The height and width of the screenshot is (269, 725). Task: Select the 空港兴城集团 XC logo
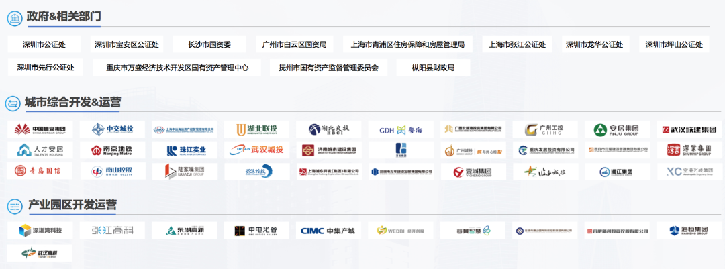[689, 172]
